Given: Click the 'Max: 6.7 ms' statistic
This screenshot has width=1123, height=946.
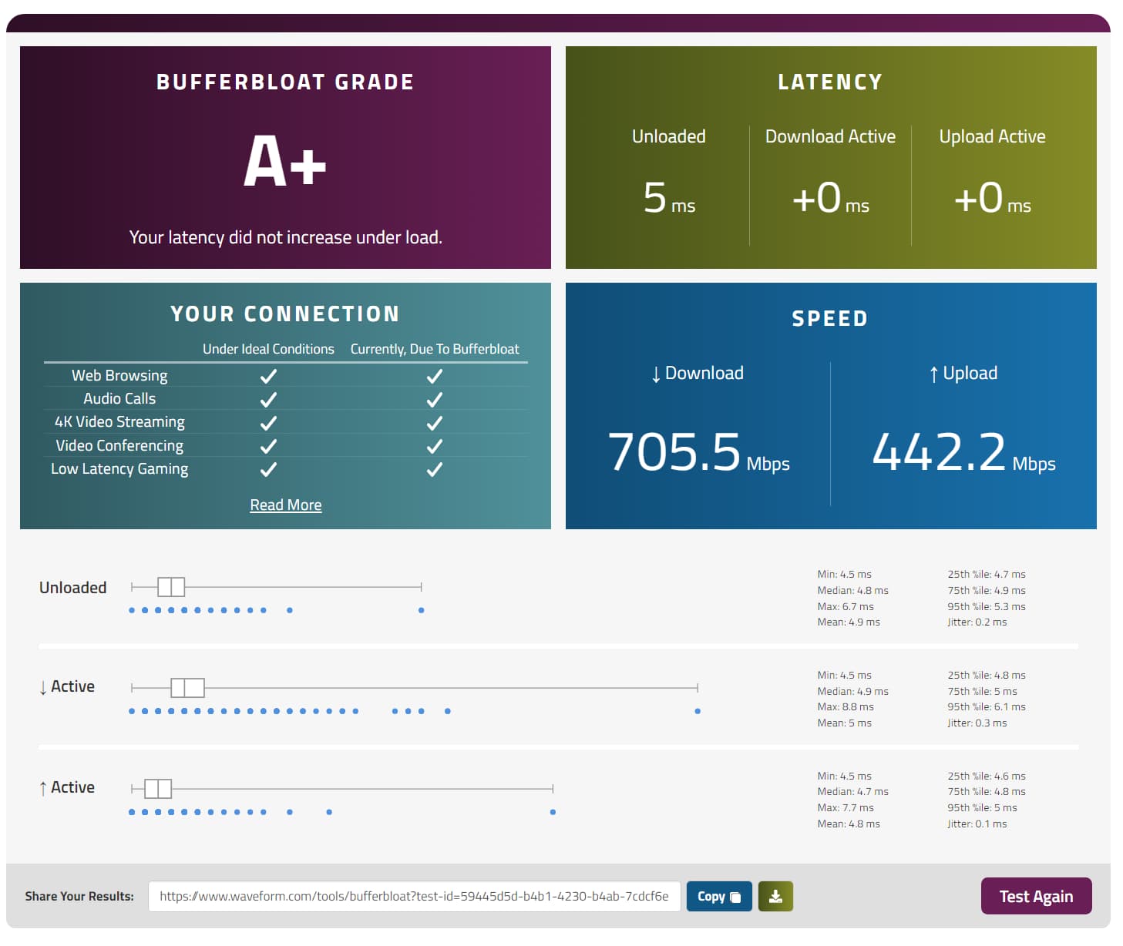Looking at the screenshot, I should click(846, 606).
